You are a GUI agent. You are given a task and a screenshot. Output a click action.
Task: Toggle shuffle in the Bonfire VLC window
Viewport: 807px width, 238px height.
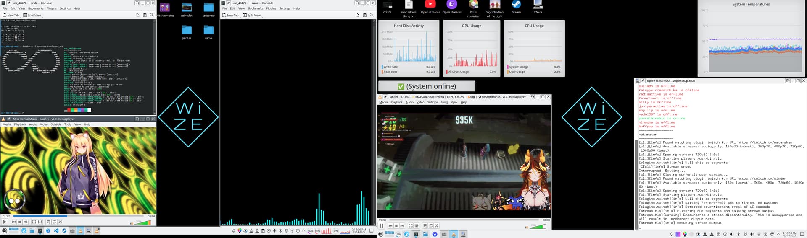[60, 222]
